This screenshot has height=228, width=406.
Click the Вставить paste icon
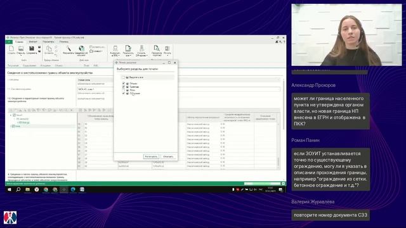click(x=49, y=49)
